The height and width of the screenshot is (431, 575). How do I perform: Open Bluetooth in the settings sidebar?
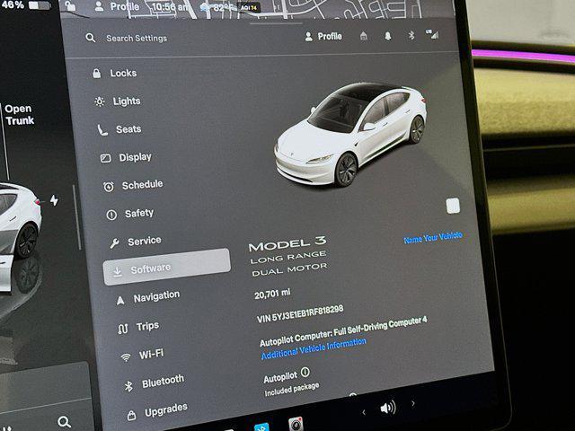[154, 383]
